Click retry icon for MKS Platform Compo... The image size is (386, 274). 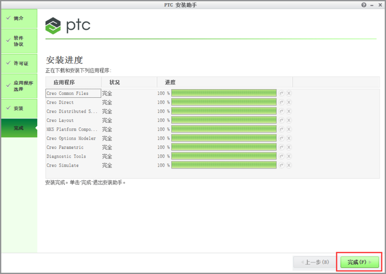tap(281, 129)
